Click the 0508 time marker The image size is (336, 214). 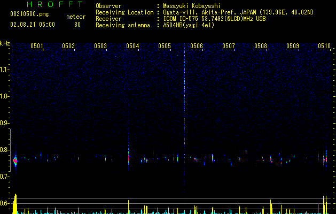(261, 46)
